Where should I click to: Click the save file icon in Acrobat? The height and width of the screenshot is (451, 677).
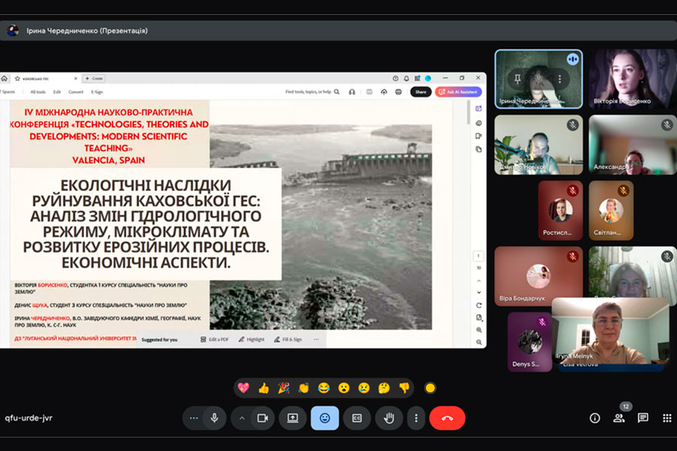(369, 92)
